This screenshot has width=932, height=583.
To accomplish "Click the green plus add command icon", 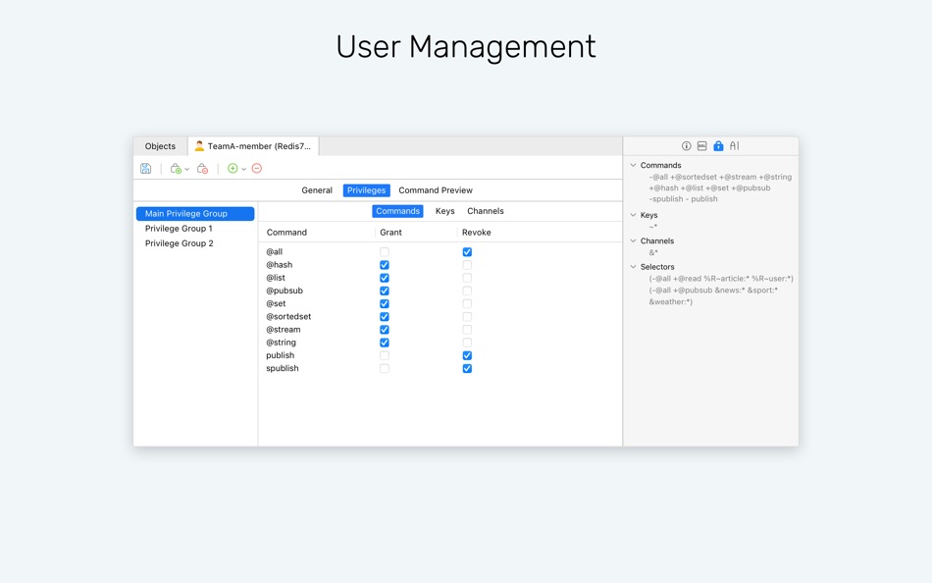I will click(233, 169).
